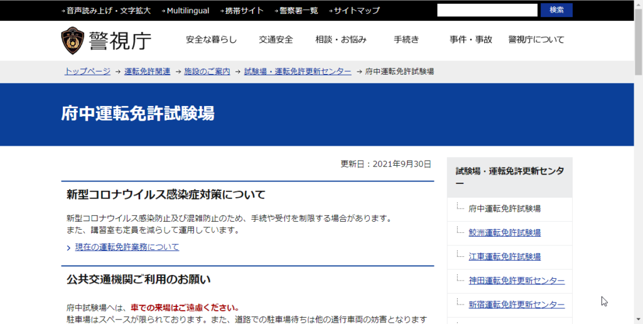Open 試験場・運転免許更新センター breadcrumb
This screenshot has width=643, height=324.
coord(298,72)
